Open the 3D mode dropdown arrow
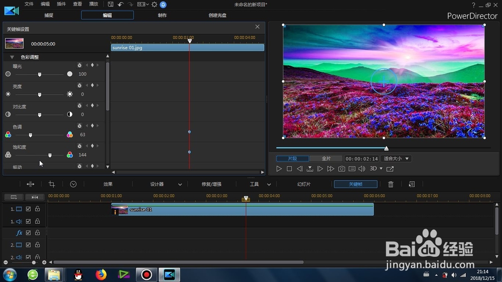The width and height of the screenshot is (502, 282). click(381, 169)
